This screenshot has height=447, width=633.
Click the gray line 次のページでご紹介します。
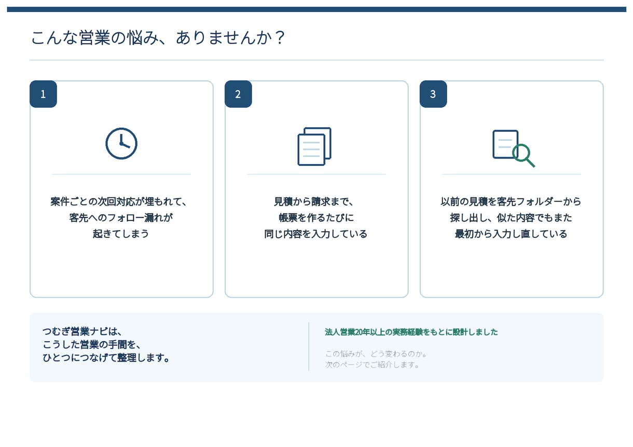coord(372,365)
